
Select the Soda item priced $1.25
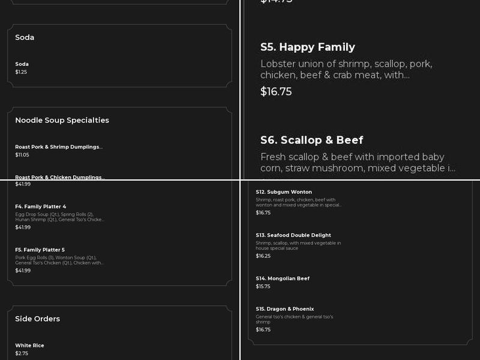(x=22, y=64)
